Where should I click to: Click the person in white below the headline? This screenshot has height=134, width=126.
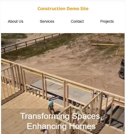click(45, 132)
